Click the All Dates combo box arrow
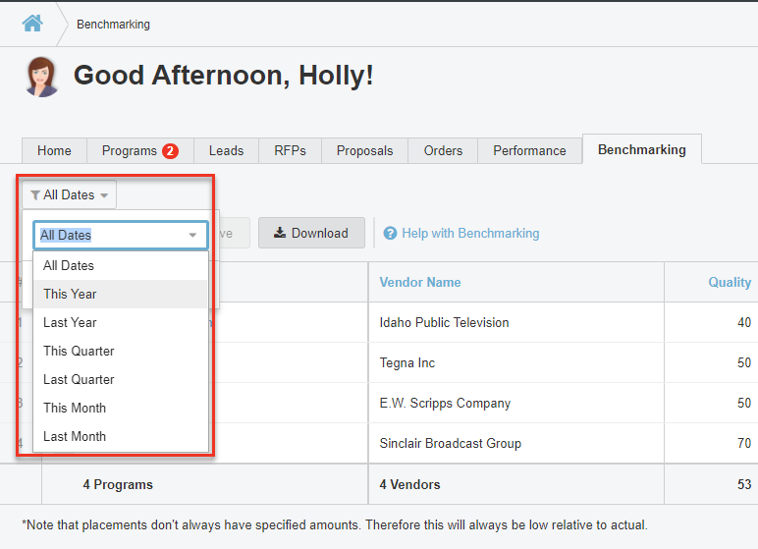Viewport: 758px width, 549px height. (x=192, y=236)
